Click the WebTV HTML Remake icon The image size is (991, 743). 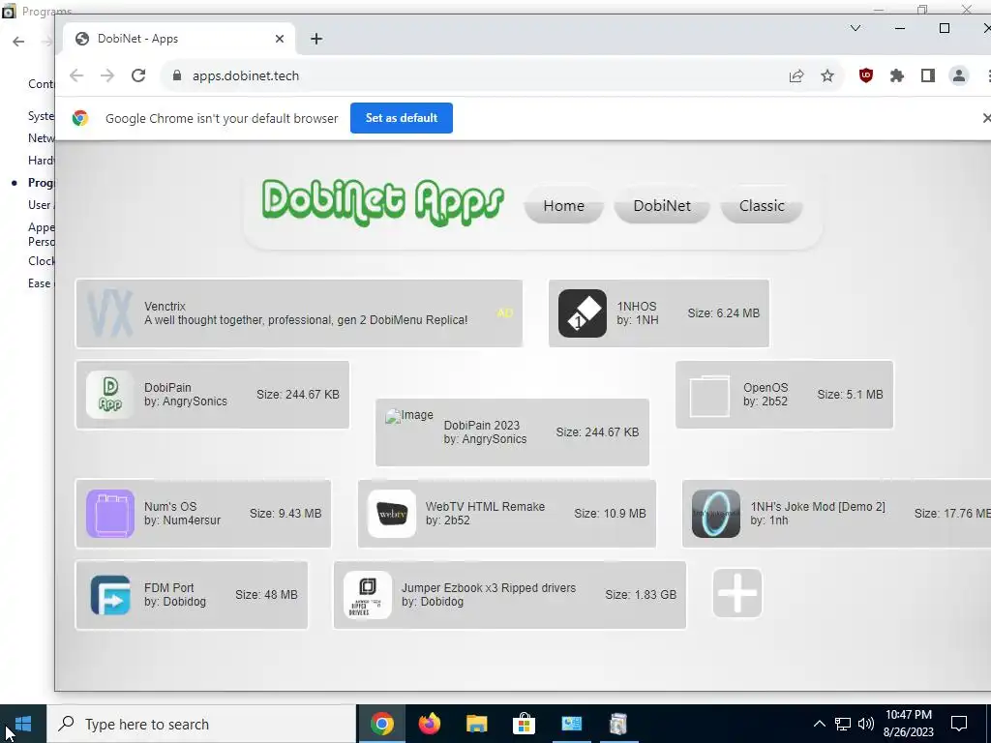click(x=392, y=514)
